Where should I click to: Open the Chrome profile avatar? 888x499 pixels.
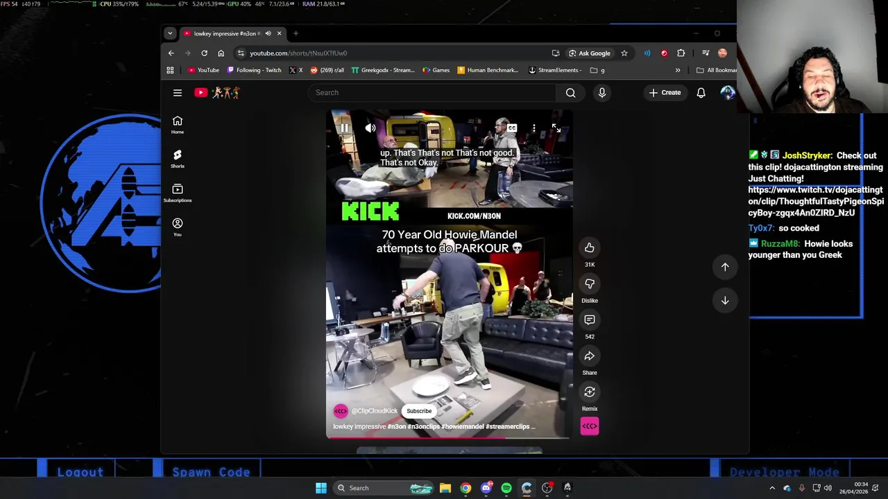coord(722,53)
